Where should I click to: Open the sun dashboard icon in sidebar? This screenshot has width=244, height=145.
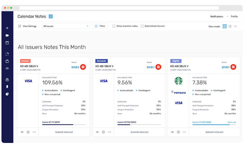7,28
